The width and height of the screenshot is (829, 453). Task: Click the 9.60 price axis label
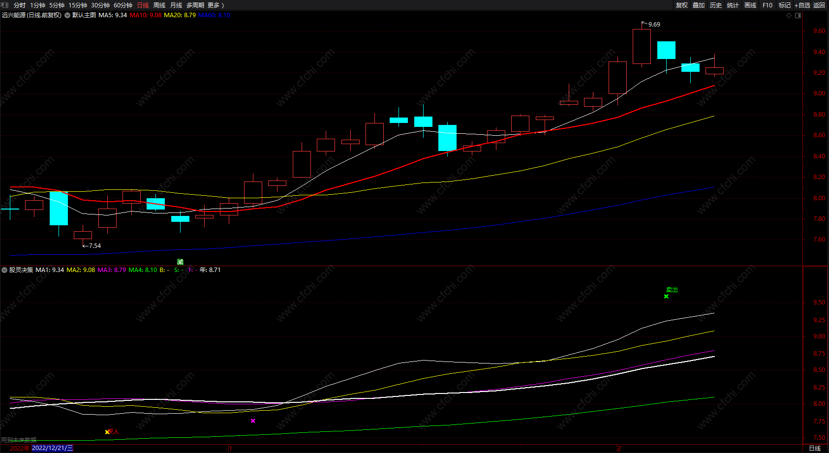click(819, 31)
